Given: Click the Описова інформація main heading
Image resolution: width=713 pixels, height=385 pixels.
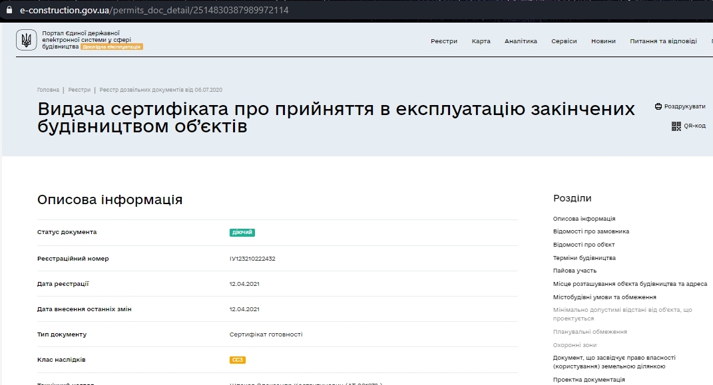Looking at the screenshot, I should [x=110, y=199].
